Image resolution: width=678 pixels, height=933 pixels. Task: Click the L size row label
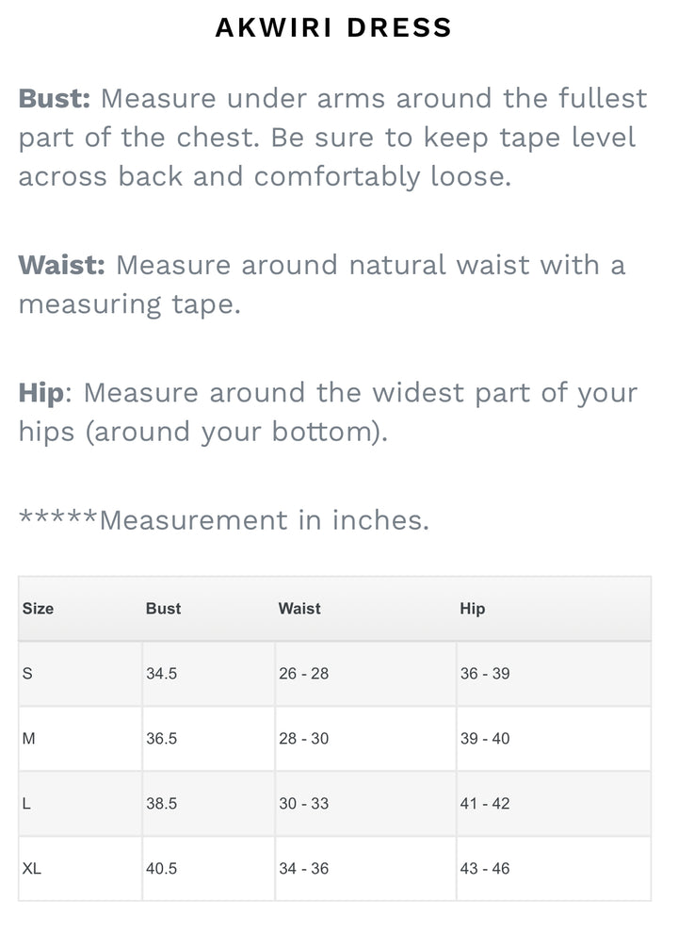[x=26, y=804]
